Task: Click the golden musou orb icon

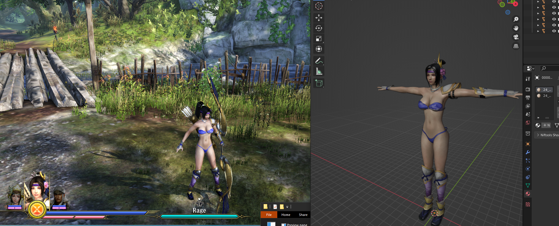Action: click(x=37, y=210)
